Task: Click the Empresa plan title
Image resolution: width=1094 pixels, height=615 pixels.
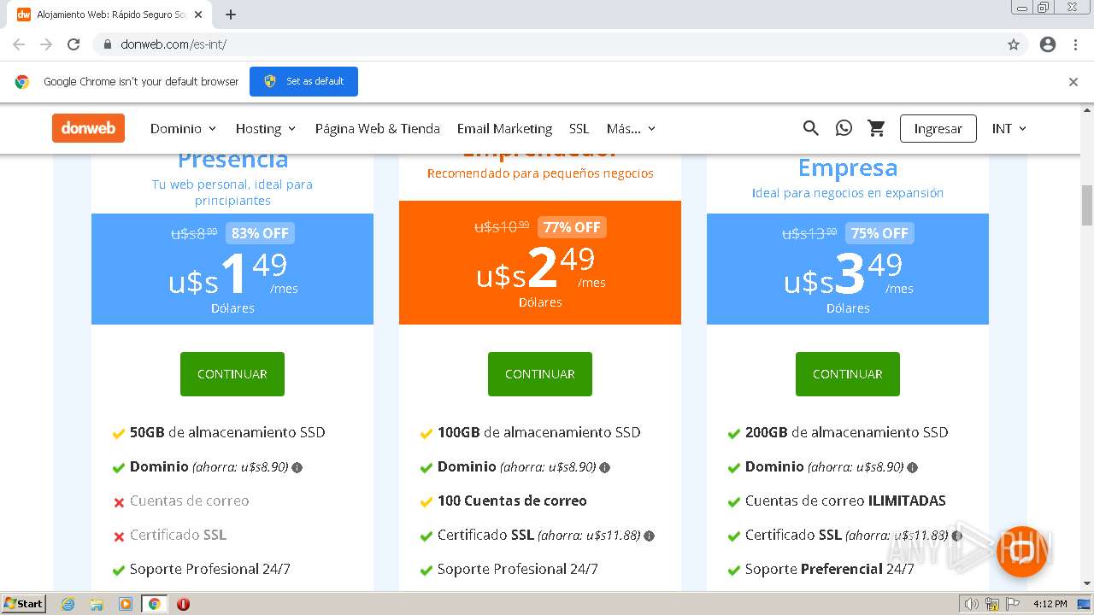Action: pos(848,168)
